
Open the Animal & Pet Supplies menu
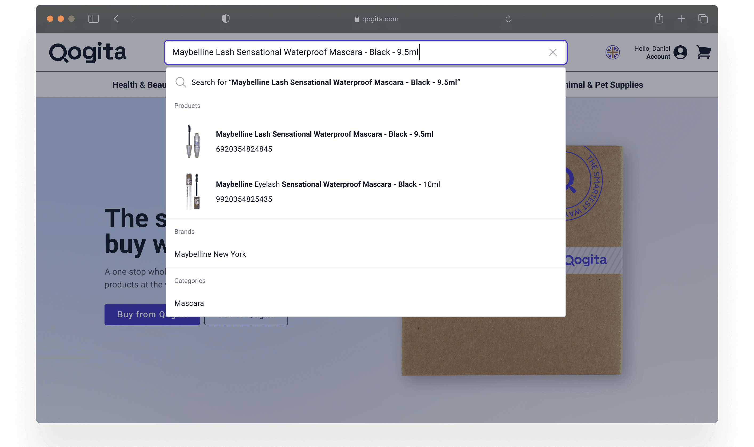(604, 85)
